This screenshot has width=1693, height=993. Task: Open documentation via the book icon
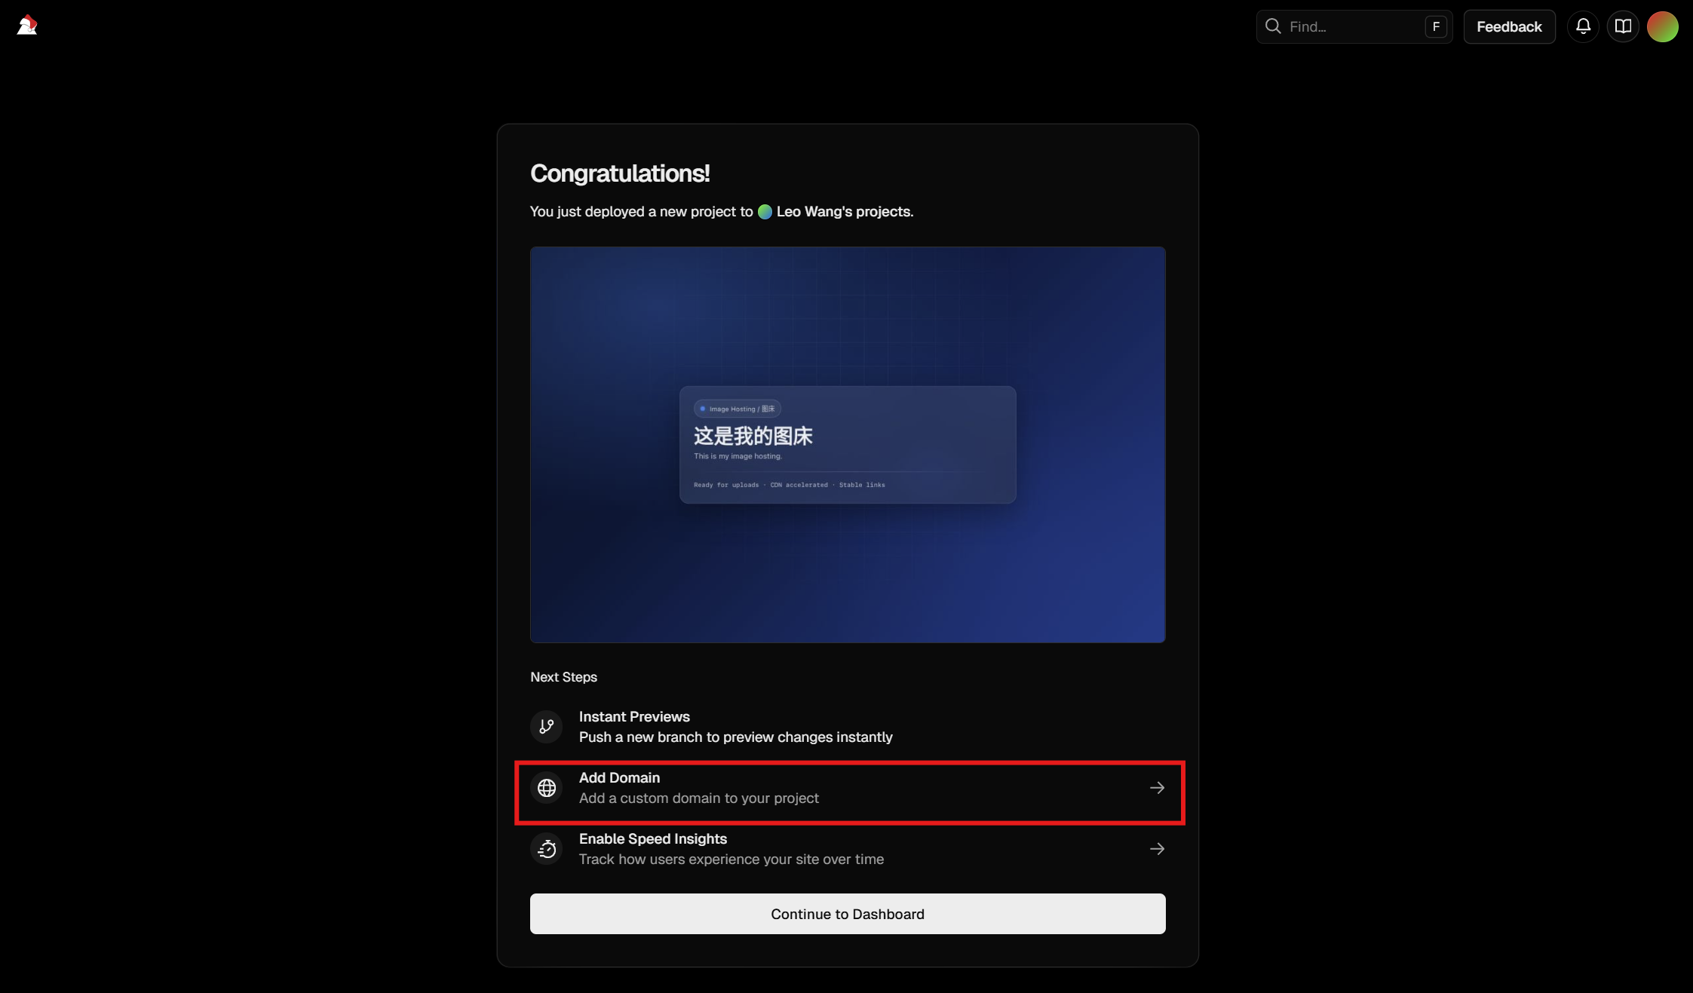pyautogui.click(x=1623, y=26)
